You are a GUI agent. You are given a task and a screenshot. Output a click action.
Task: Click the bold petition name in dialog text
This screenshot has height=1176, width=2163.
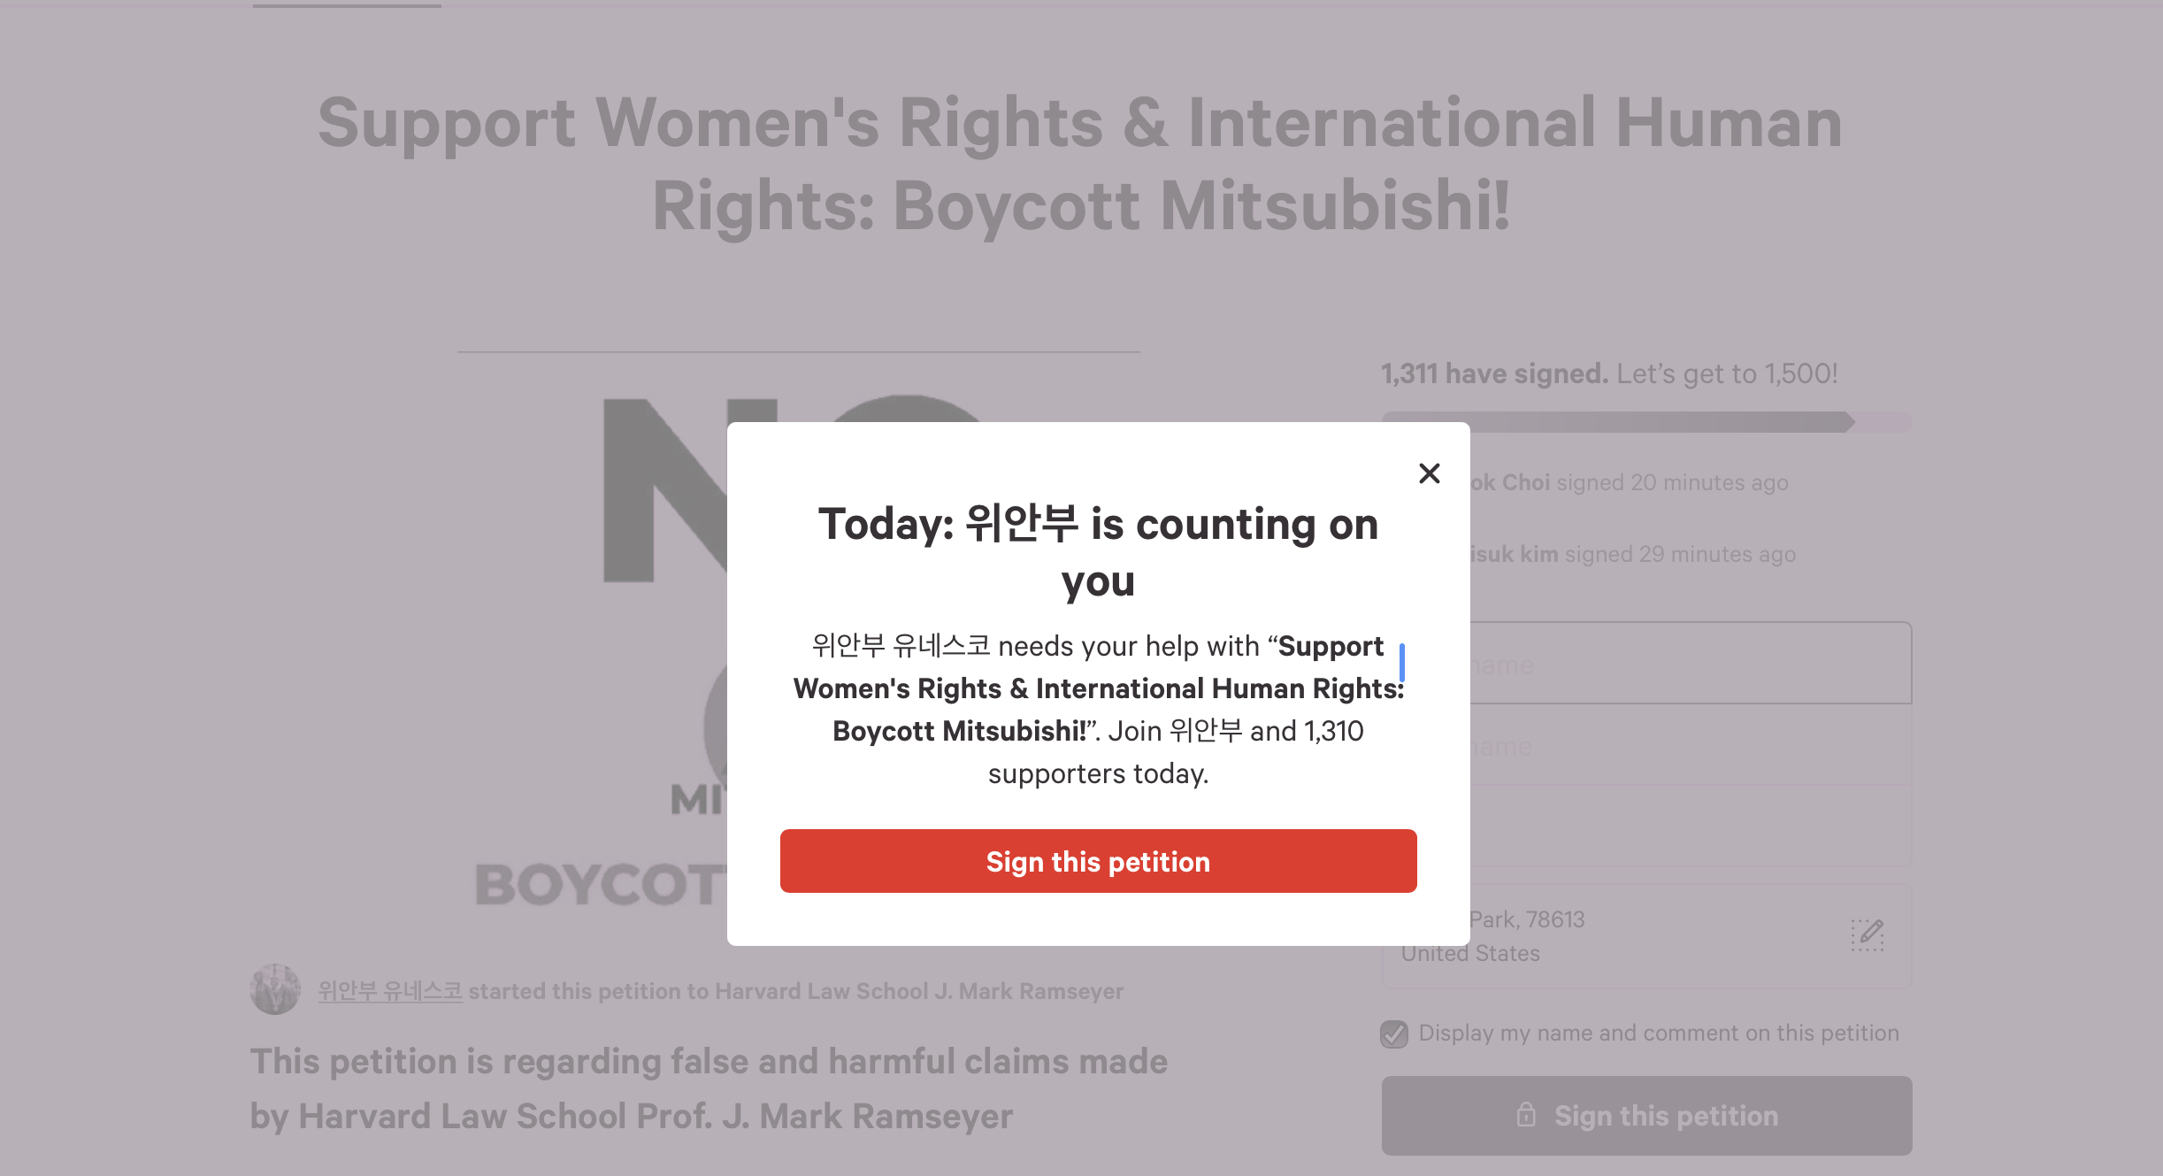1098,689
